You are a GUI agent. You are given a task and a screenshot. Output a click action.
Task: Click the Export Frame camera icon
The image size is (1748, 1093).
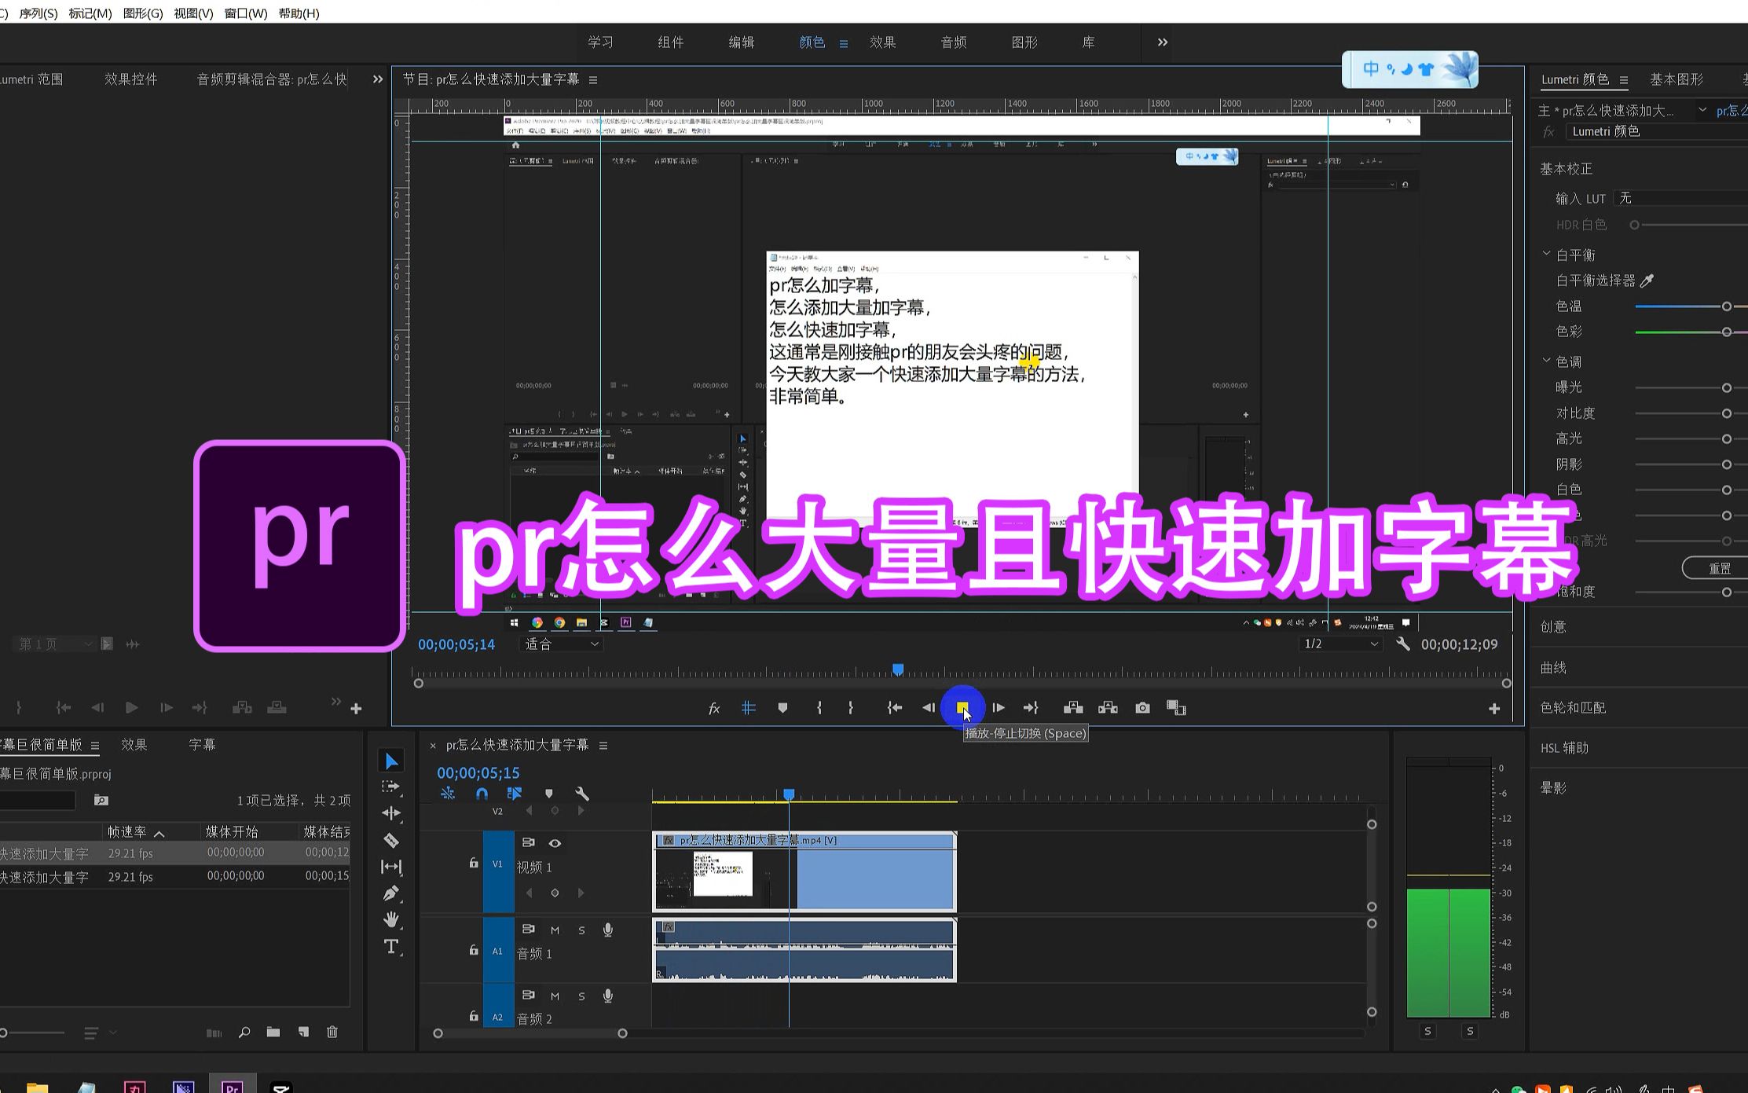1142,708
